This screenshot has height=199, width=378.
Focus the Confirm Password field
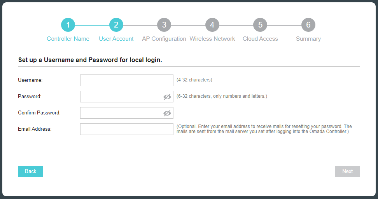coord(121,113)
